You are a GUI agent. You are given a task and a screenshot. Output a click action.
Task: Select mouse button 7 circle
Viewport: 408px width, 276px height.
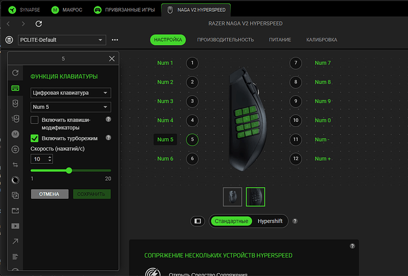[296, 63]
